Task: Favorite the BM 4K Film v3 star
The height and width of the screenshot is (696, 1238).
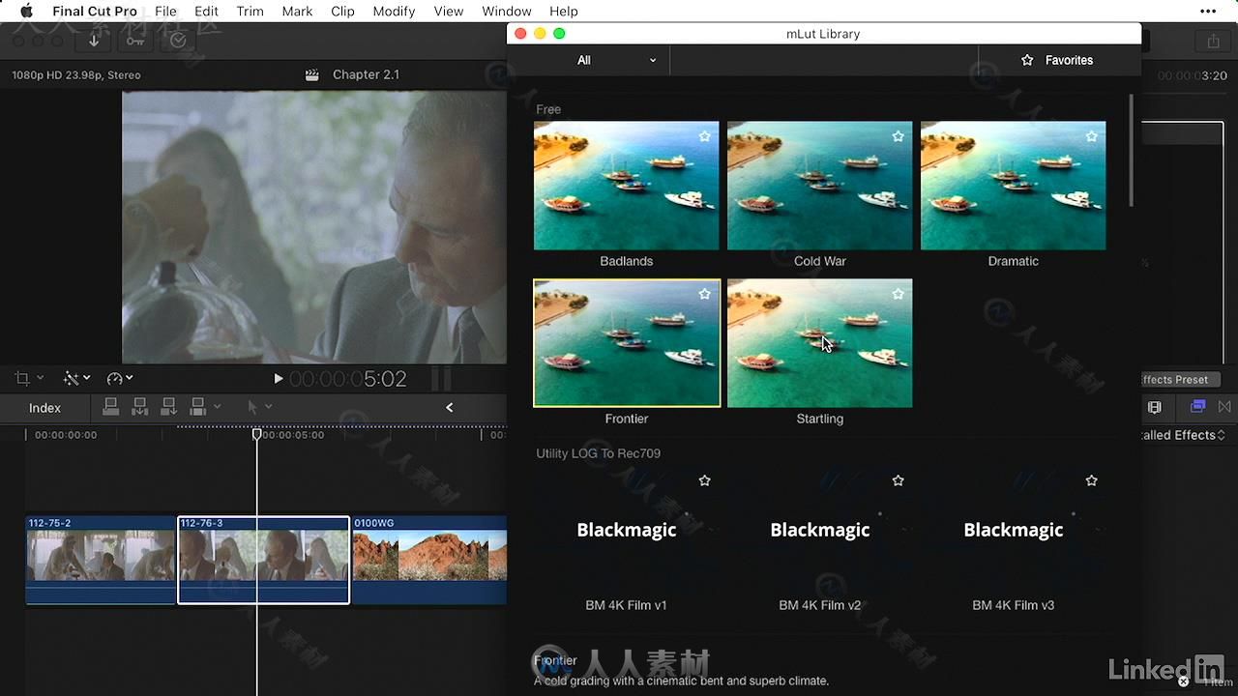Action: (1092, 480)
